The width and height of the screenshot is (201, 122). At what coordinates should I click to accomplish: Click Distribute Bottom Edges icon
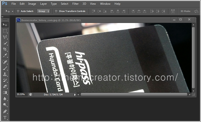145,11
